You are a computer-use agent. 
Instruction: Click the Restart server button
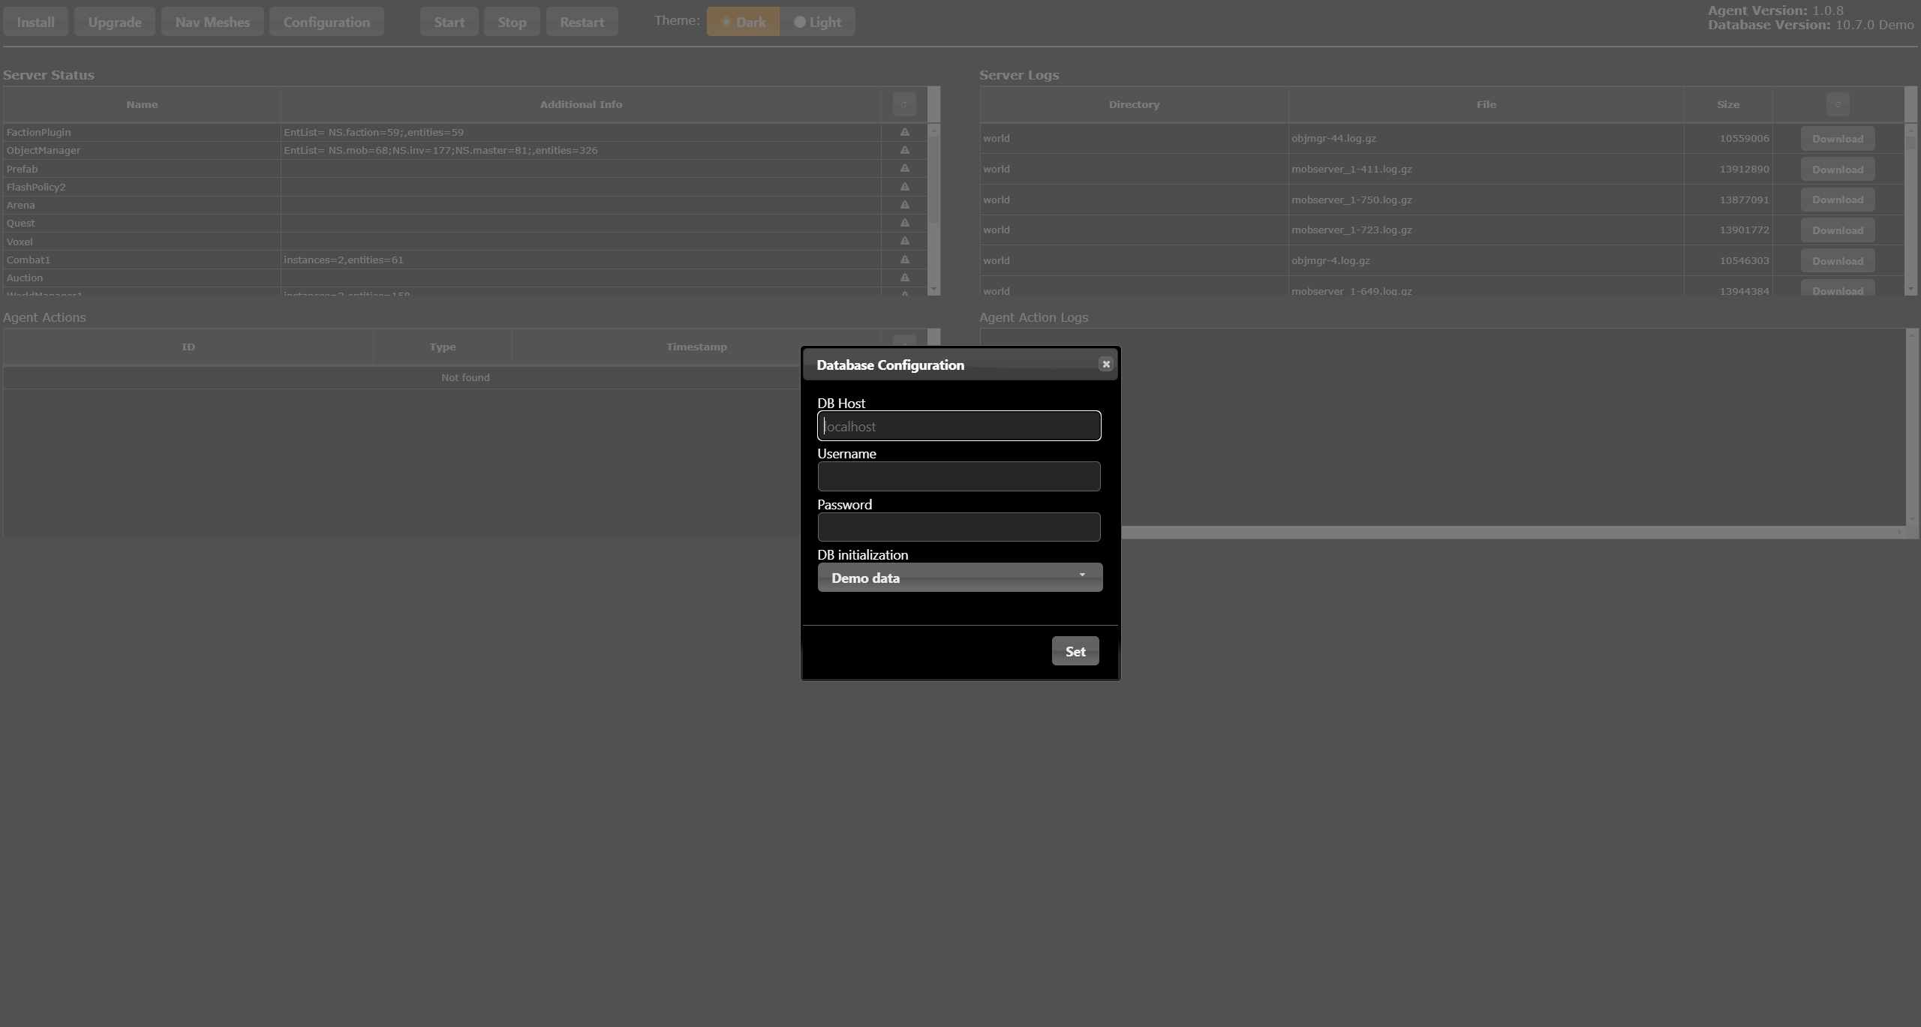click(582, 22)
